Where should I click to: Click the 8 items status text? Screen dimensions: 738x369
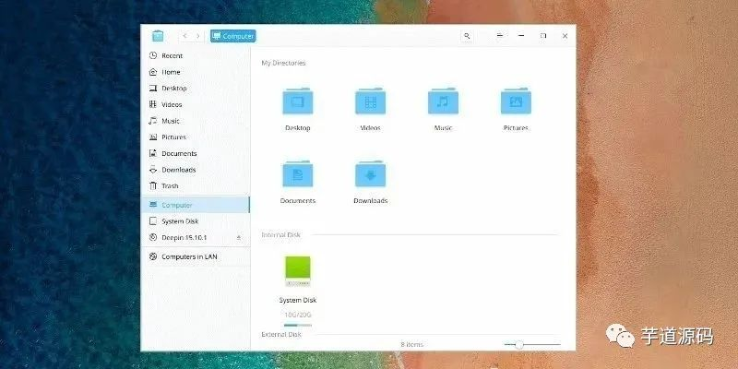[x=411, y=344]
